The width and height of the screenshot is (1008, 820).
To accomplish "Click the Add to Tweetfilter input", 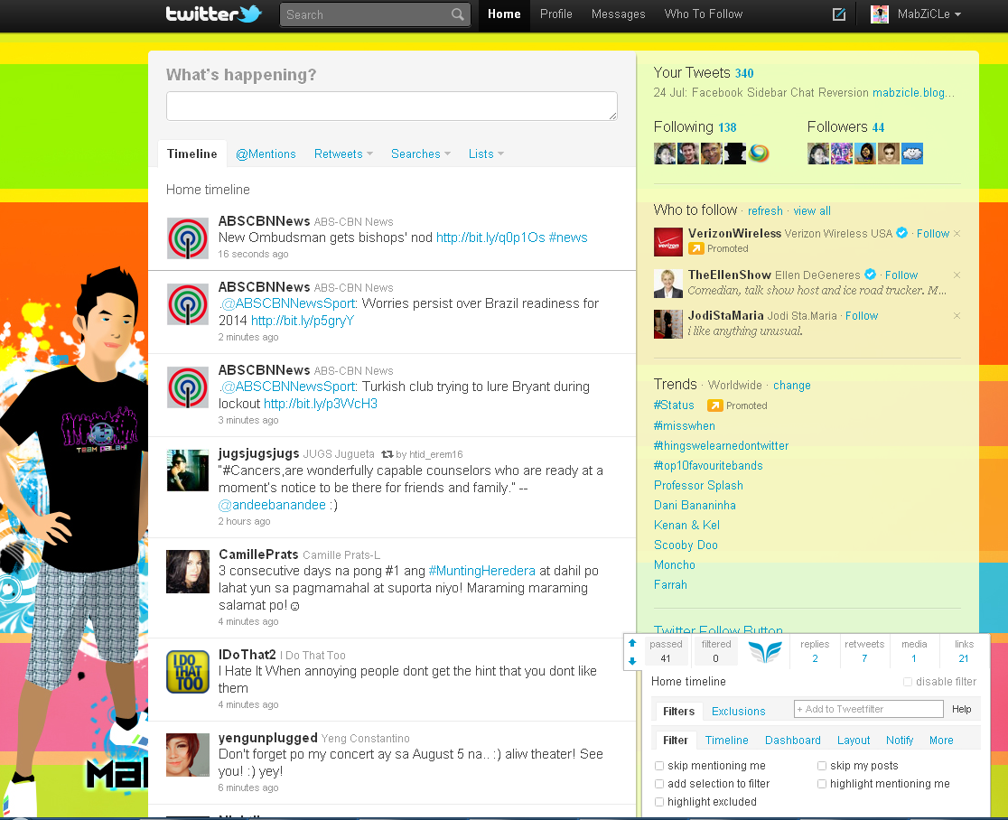I will pyautogui.click(x=869, y=710).
